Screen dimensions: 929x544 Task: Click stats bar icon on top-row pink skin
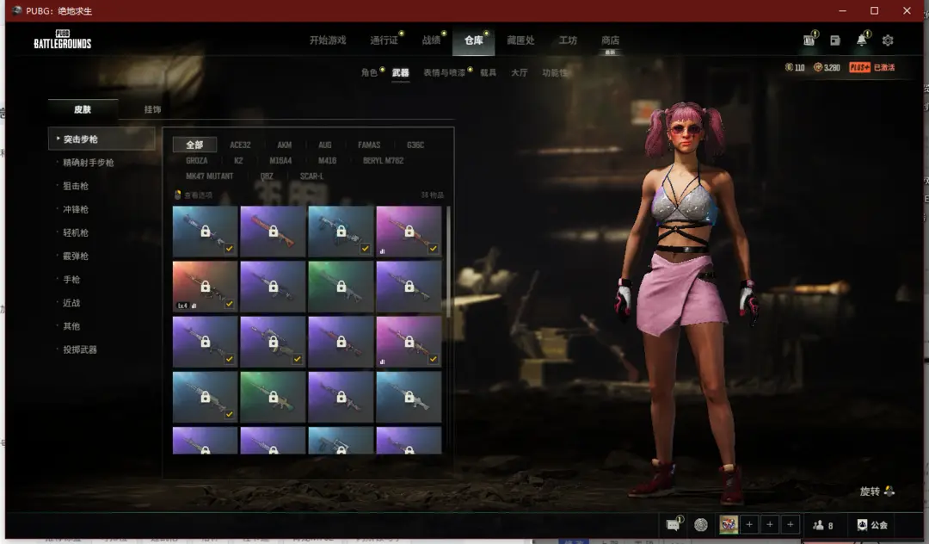click(382, 251)
